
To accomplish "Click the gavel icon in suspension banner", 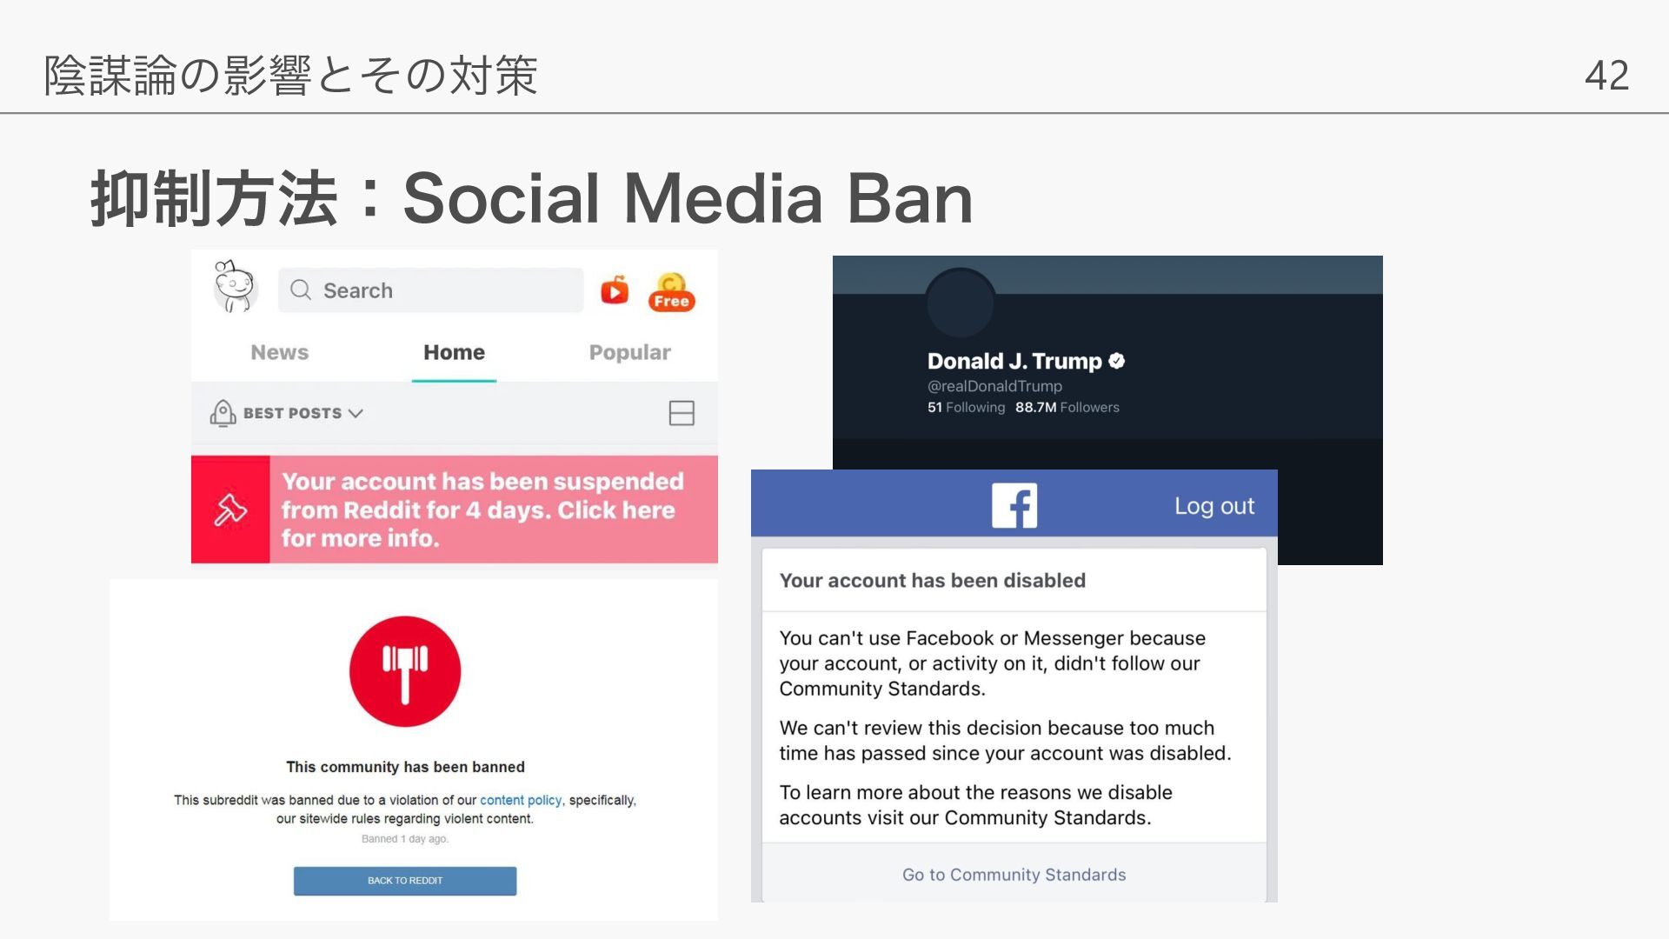I will tap(230, 509).
